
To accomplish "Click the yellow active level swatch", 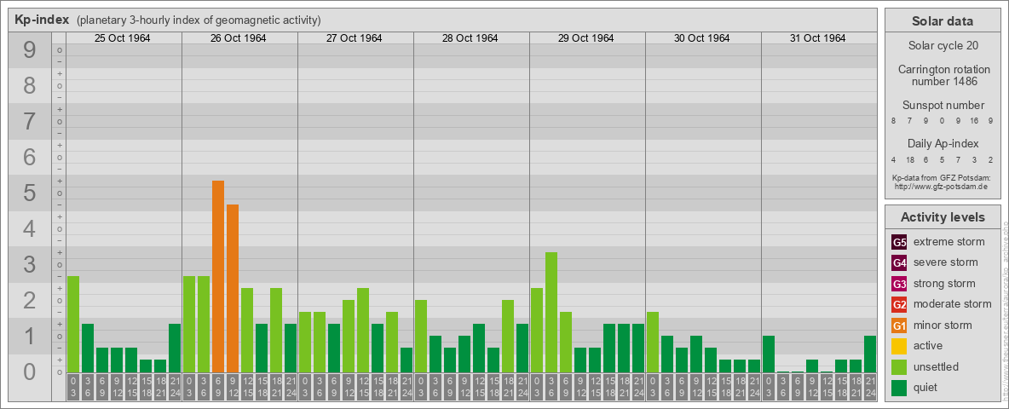I will 899,346.
